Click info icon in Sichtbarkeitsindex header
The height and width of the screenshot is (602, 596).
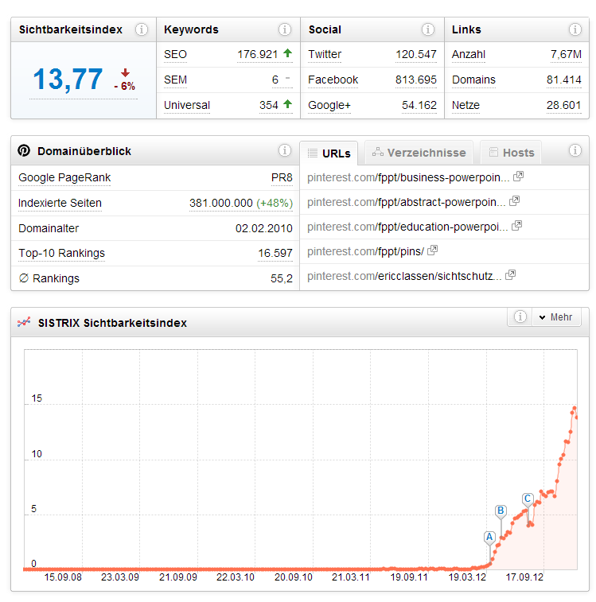click(142, 29)
